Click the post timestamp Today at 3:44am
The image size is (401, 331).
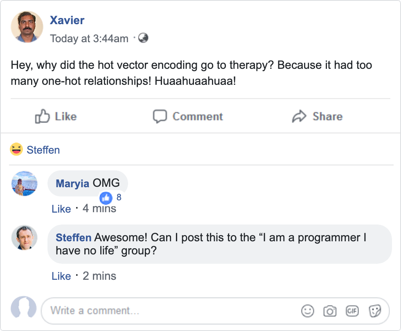pyautogui.click(x=89, y=39)
